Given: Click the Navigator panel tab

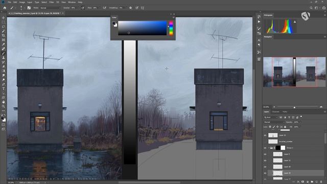Looking at the screenshot, I should (268, 37).
